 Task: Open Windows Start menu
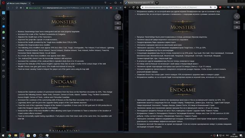3,135
